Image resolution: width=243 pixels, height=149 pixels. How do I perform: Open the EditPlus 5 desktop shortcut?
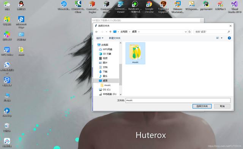(220, 6)
